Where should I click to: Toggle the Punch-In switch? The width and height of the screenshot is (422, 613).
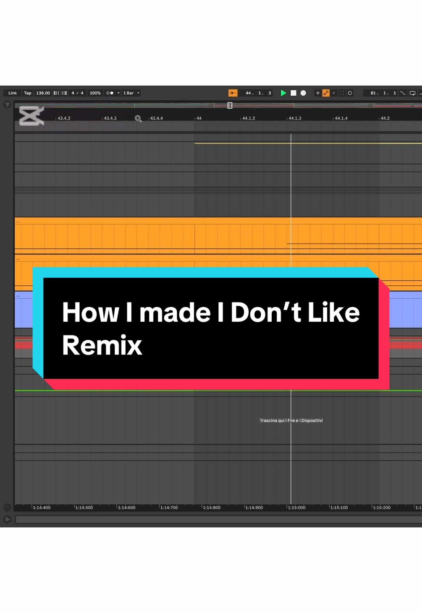(403, 93)
